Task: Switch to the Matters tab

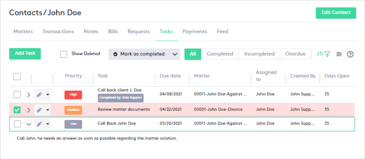Action: 23,32
